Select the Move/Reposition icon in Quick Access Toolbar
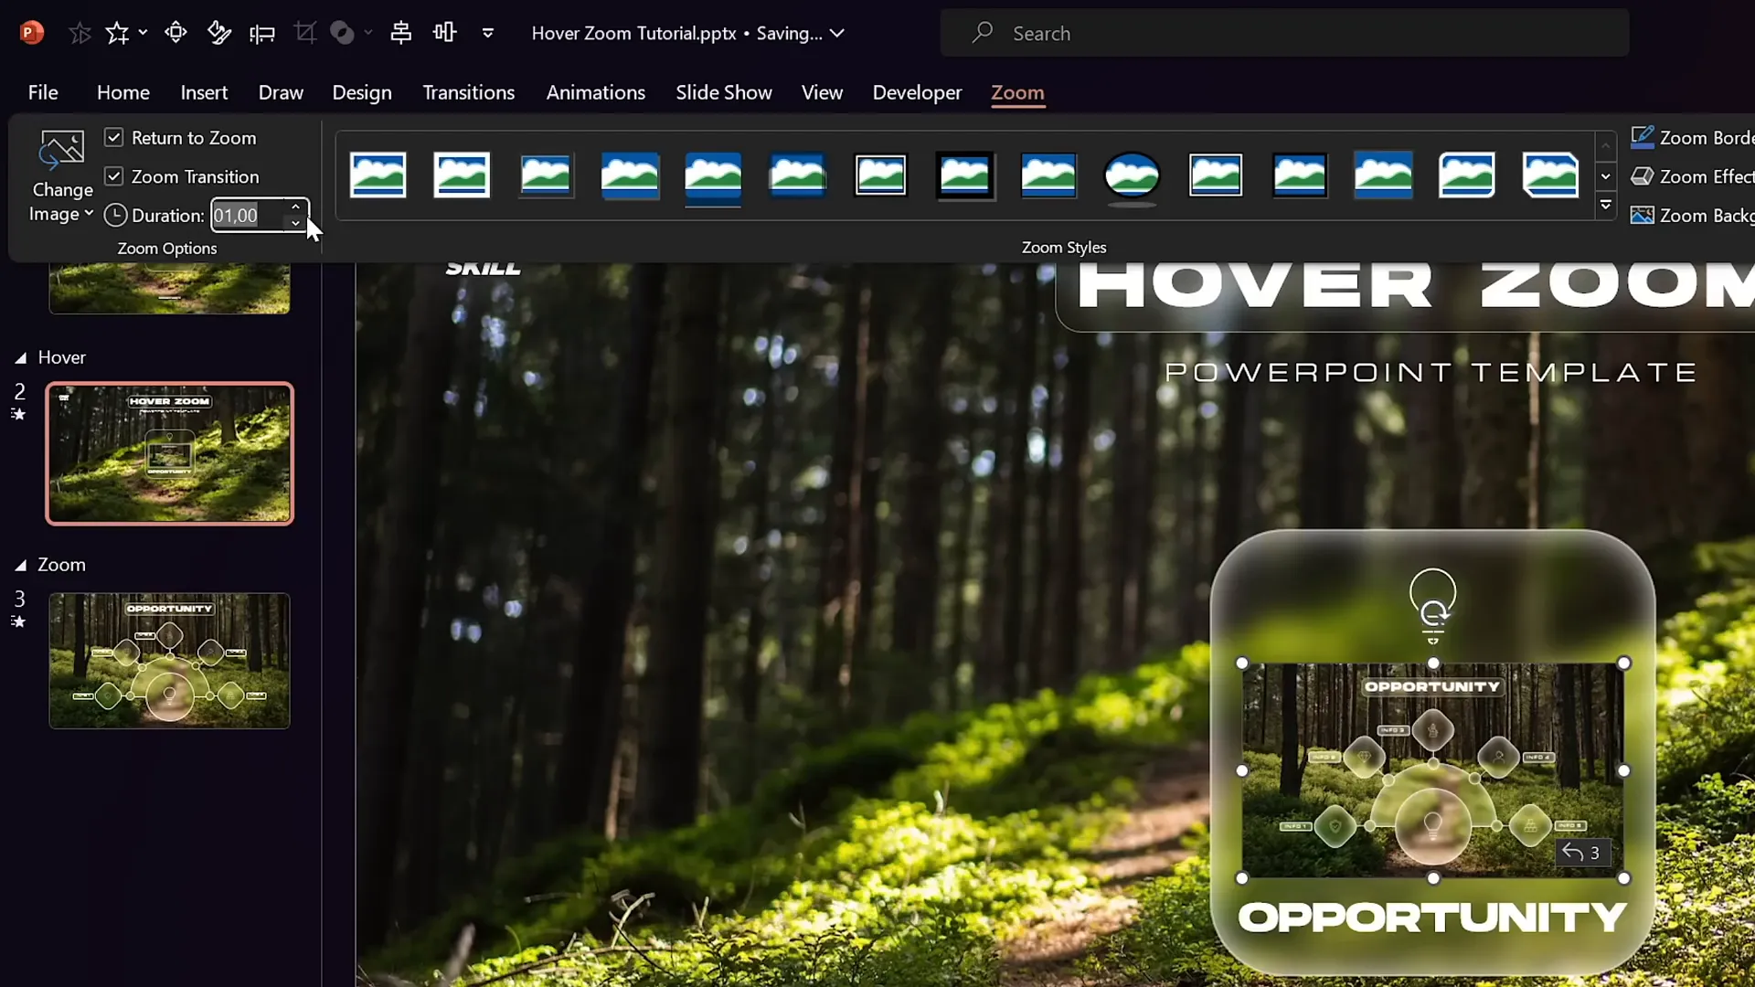Viewport: 1755px width, 987px height. [175, 33]
